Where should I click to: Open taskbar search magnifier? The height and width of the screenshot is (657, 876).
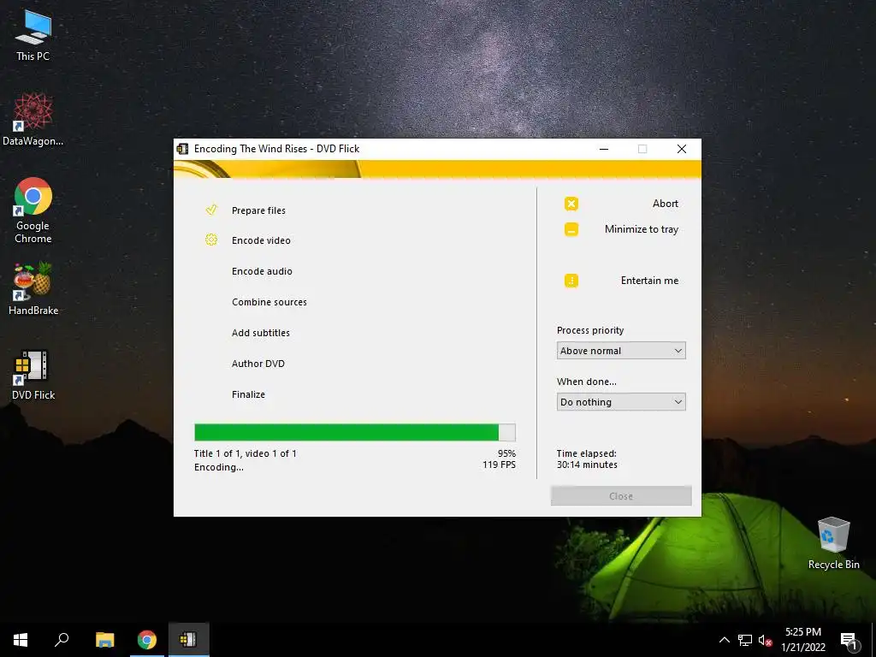tap(62, 640)
